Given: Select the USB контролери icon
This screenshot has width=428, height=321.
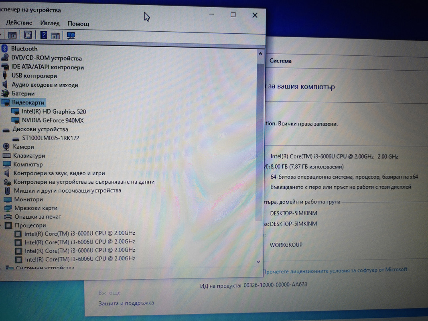Looking at the screenshot, I should point(5,75).
